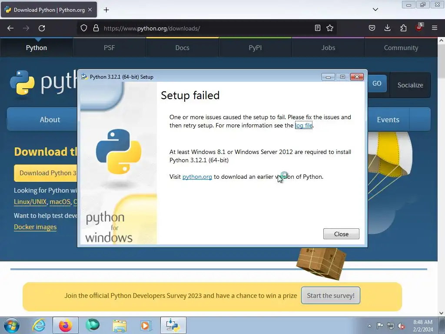
Task: Click the network tray icon
Action: (x=391, y=326)
